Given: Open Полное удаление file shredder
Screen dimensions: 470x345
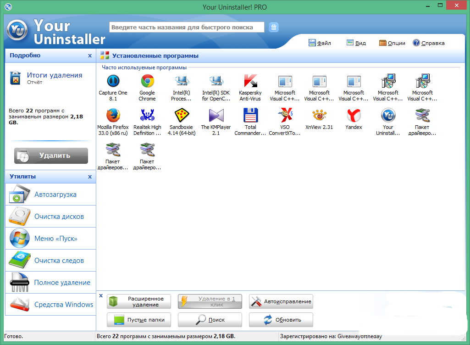Looking at the screenshot, I should tap(50, 282).
